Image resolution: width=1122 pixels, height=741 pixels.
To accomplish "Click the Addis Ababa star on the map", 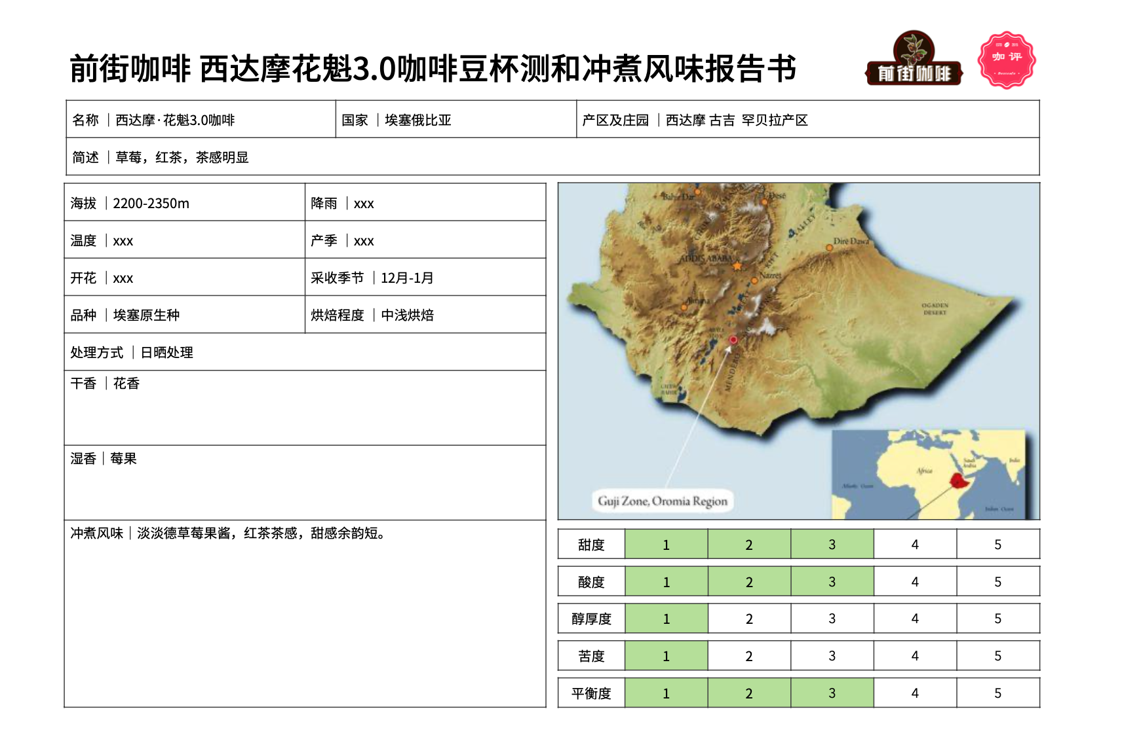I will click(x=737, y=266).
